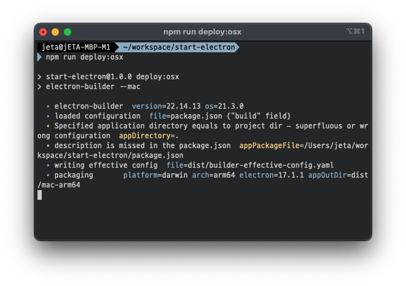
Task: Click 'file=dist/builder-effective-config.yaml' text
Action: click(250, 165)
